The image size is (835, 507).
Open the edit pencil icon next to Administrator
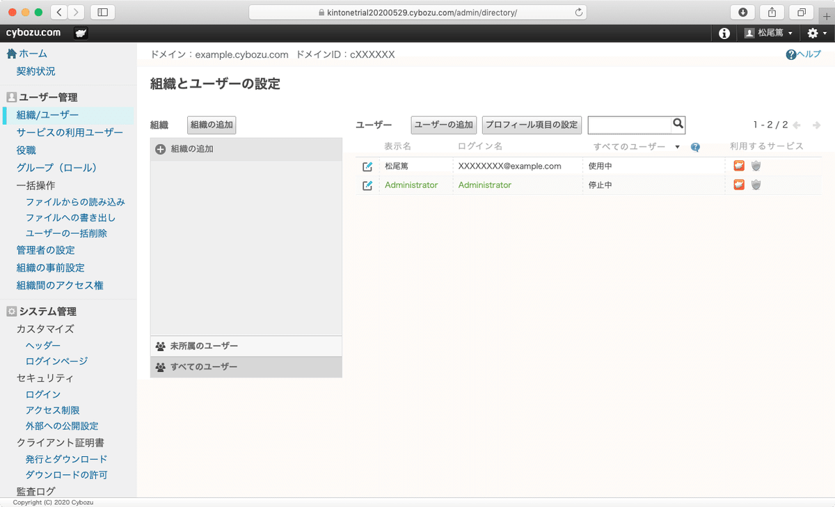point(365,185)
